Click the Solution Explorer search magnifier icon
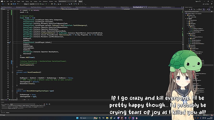The width and height of the screenshot is (214, 120). [x=212, y=12]
